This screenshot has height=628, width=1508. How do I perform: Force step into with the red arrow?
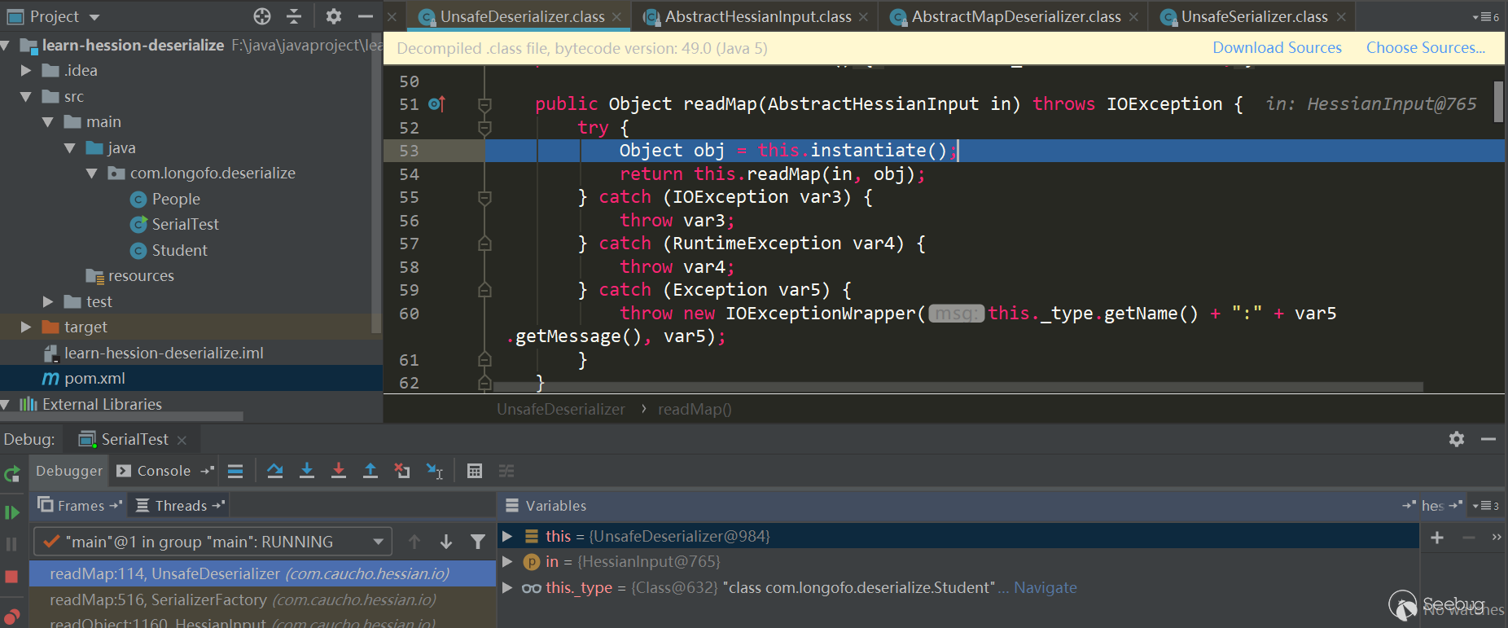tap(339, 471)
